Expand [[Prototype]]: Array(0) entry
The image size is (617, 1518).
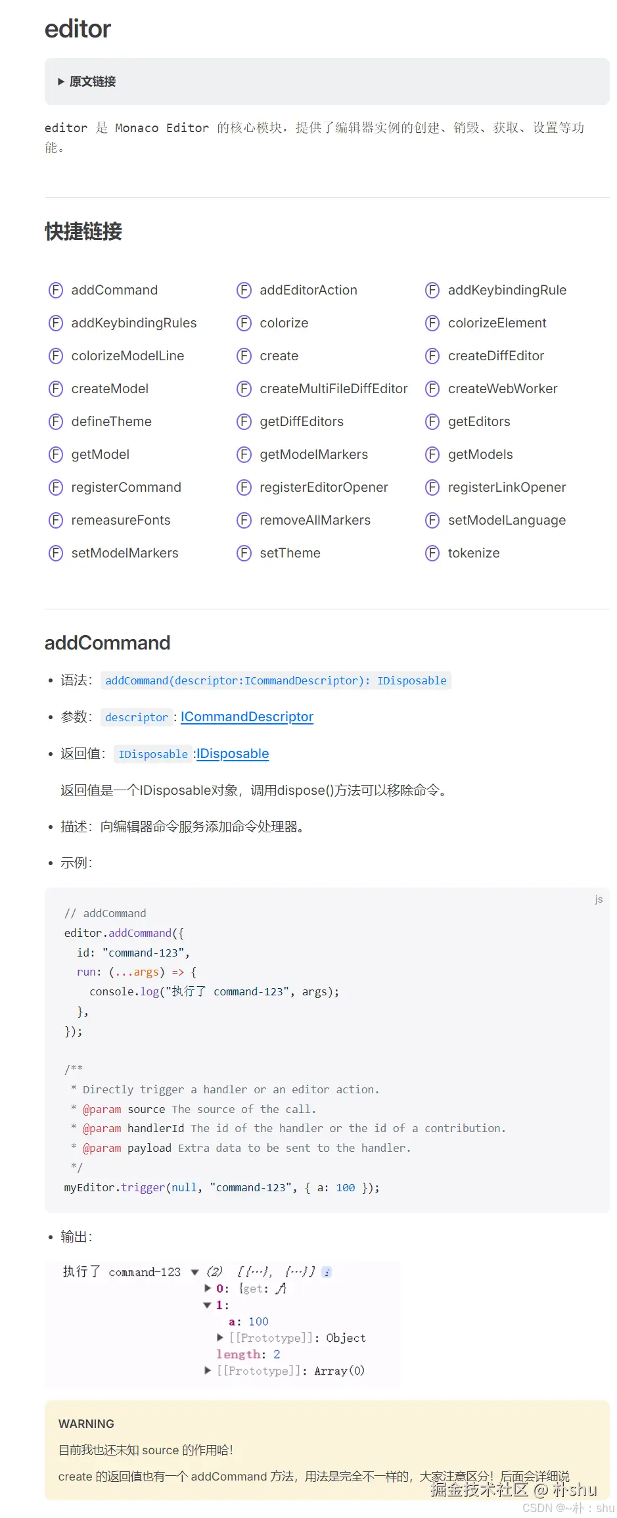(x=208, y=1371)
